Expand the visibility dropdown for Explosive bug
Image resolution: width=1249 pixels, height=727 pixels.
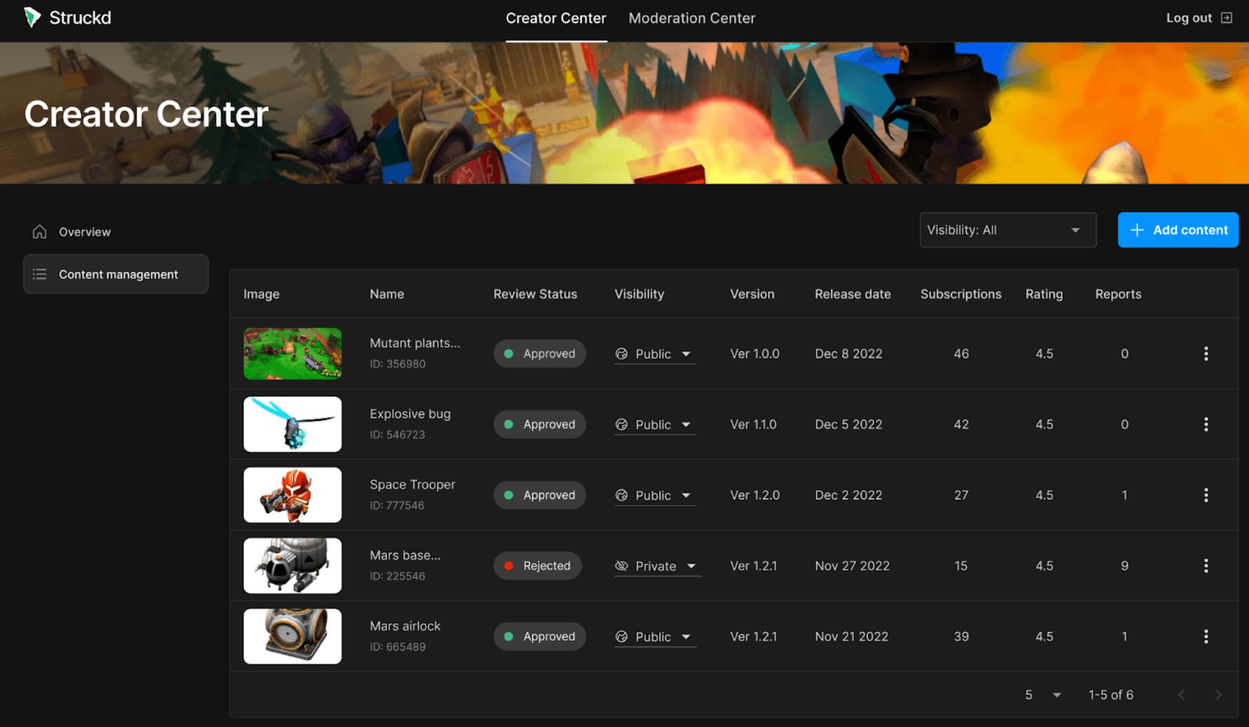(686, 425)
